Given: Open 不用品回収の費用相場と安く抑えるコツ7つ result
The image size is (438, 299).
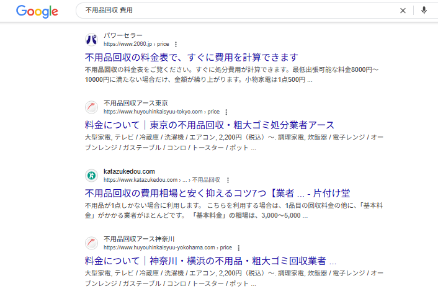Looking at the screenshot, I should 217,193.
